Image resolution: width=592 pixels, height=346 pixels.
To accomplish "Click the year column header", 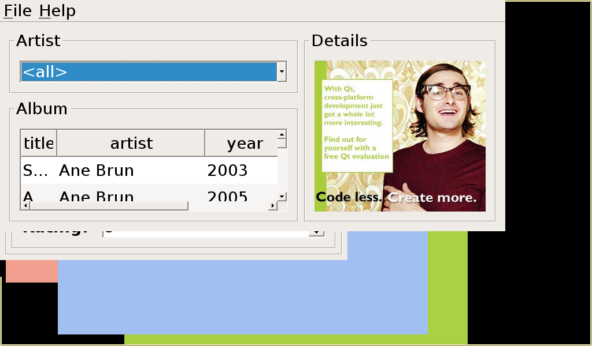I will [245, 143].
